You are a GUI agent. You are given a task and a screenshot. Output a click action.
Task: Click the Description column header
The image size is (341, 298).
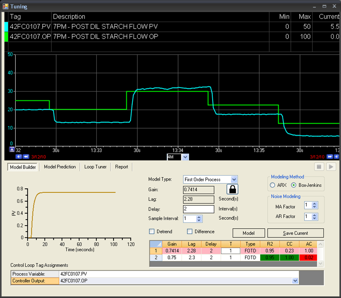pyautogui.click(x=160, y=17)
